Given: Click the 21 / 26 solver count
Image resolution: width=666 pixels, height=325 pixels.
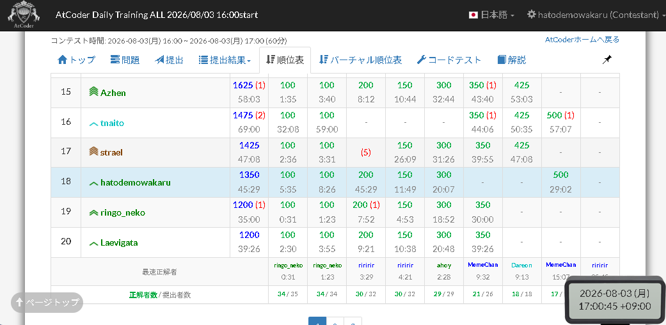Looking at the screenshot, I should (x=483, y=294).
